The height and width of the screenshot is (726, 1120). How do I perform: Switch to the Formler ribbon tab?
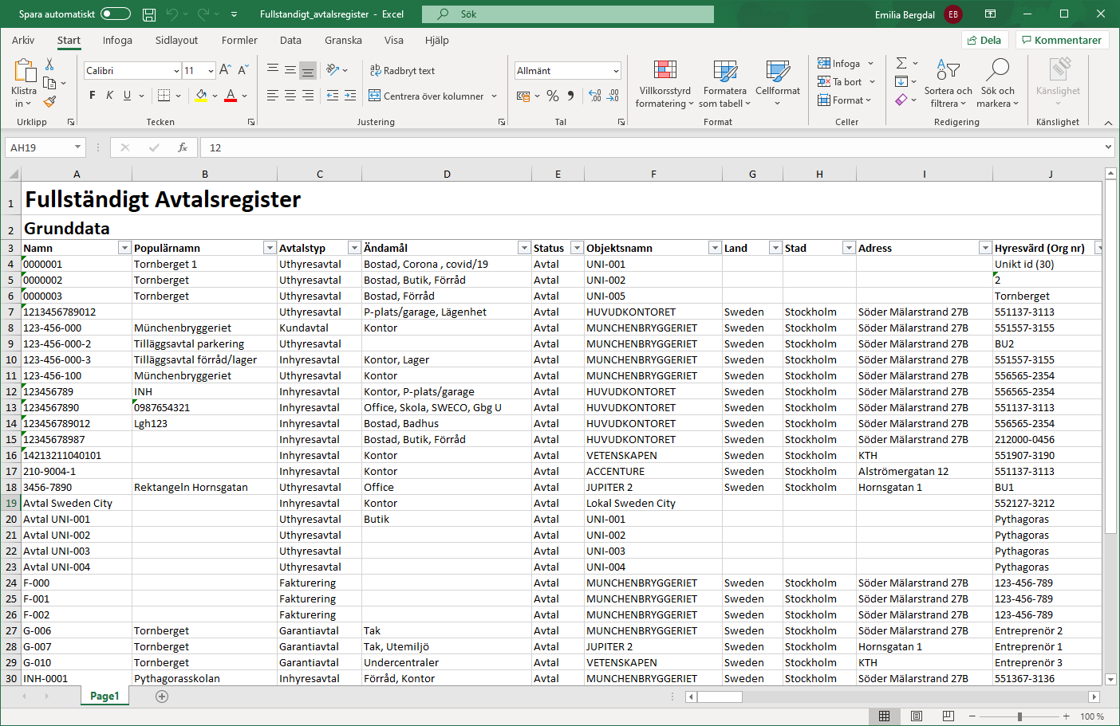coord(239,41)
